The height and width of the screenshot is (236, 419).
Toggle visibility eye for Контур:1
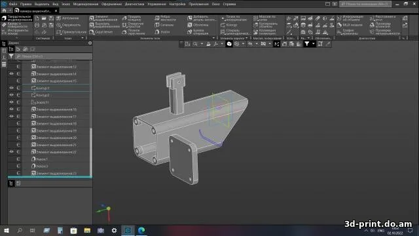[12, 88]
